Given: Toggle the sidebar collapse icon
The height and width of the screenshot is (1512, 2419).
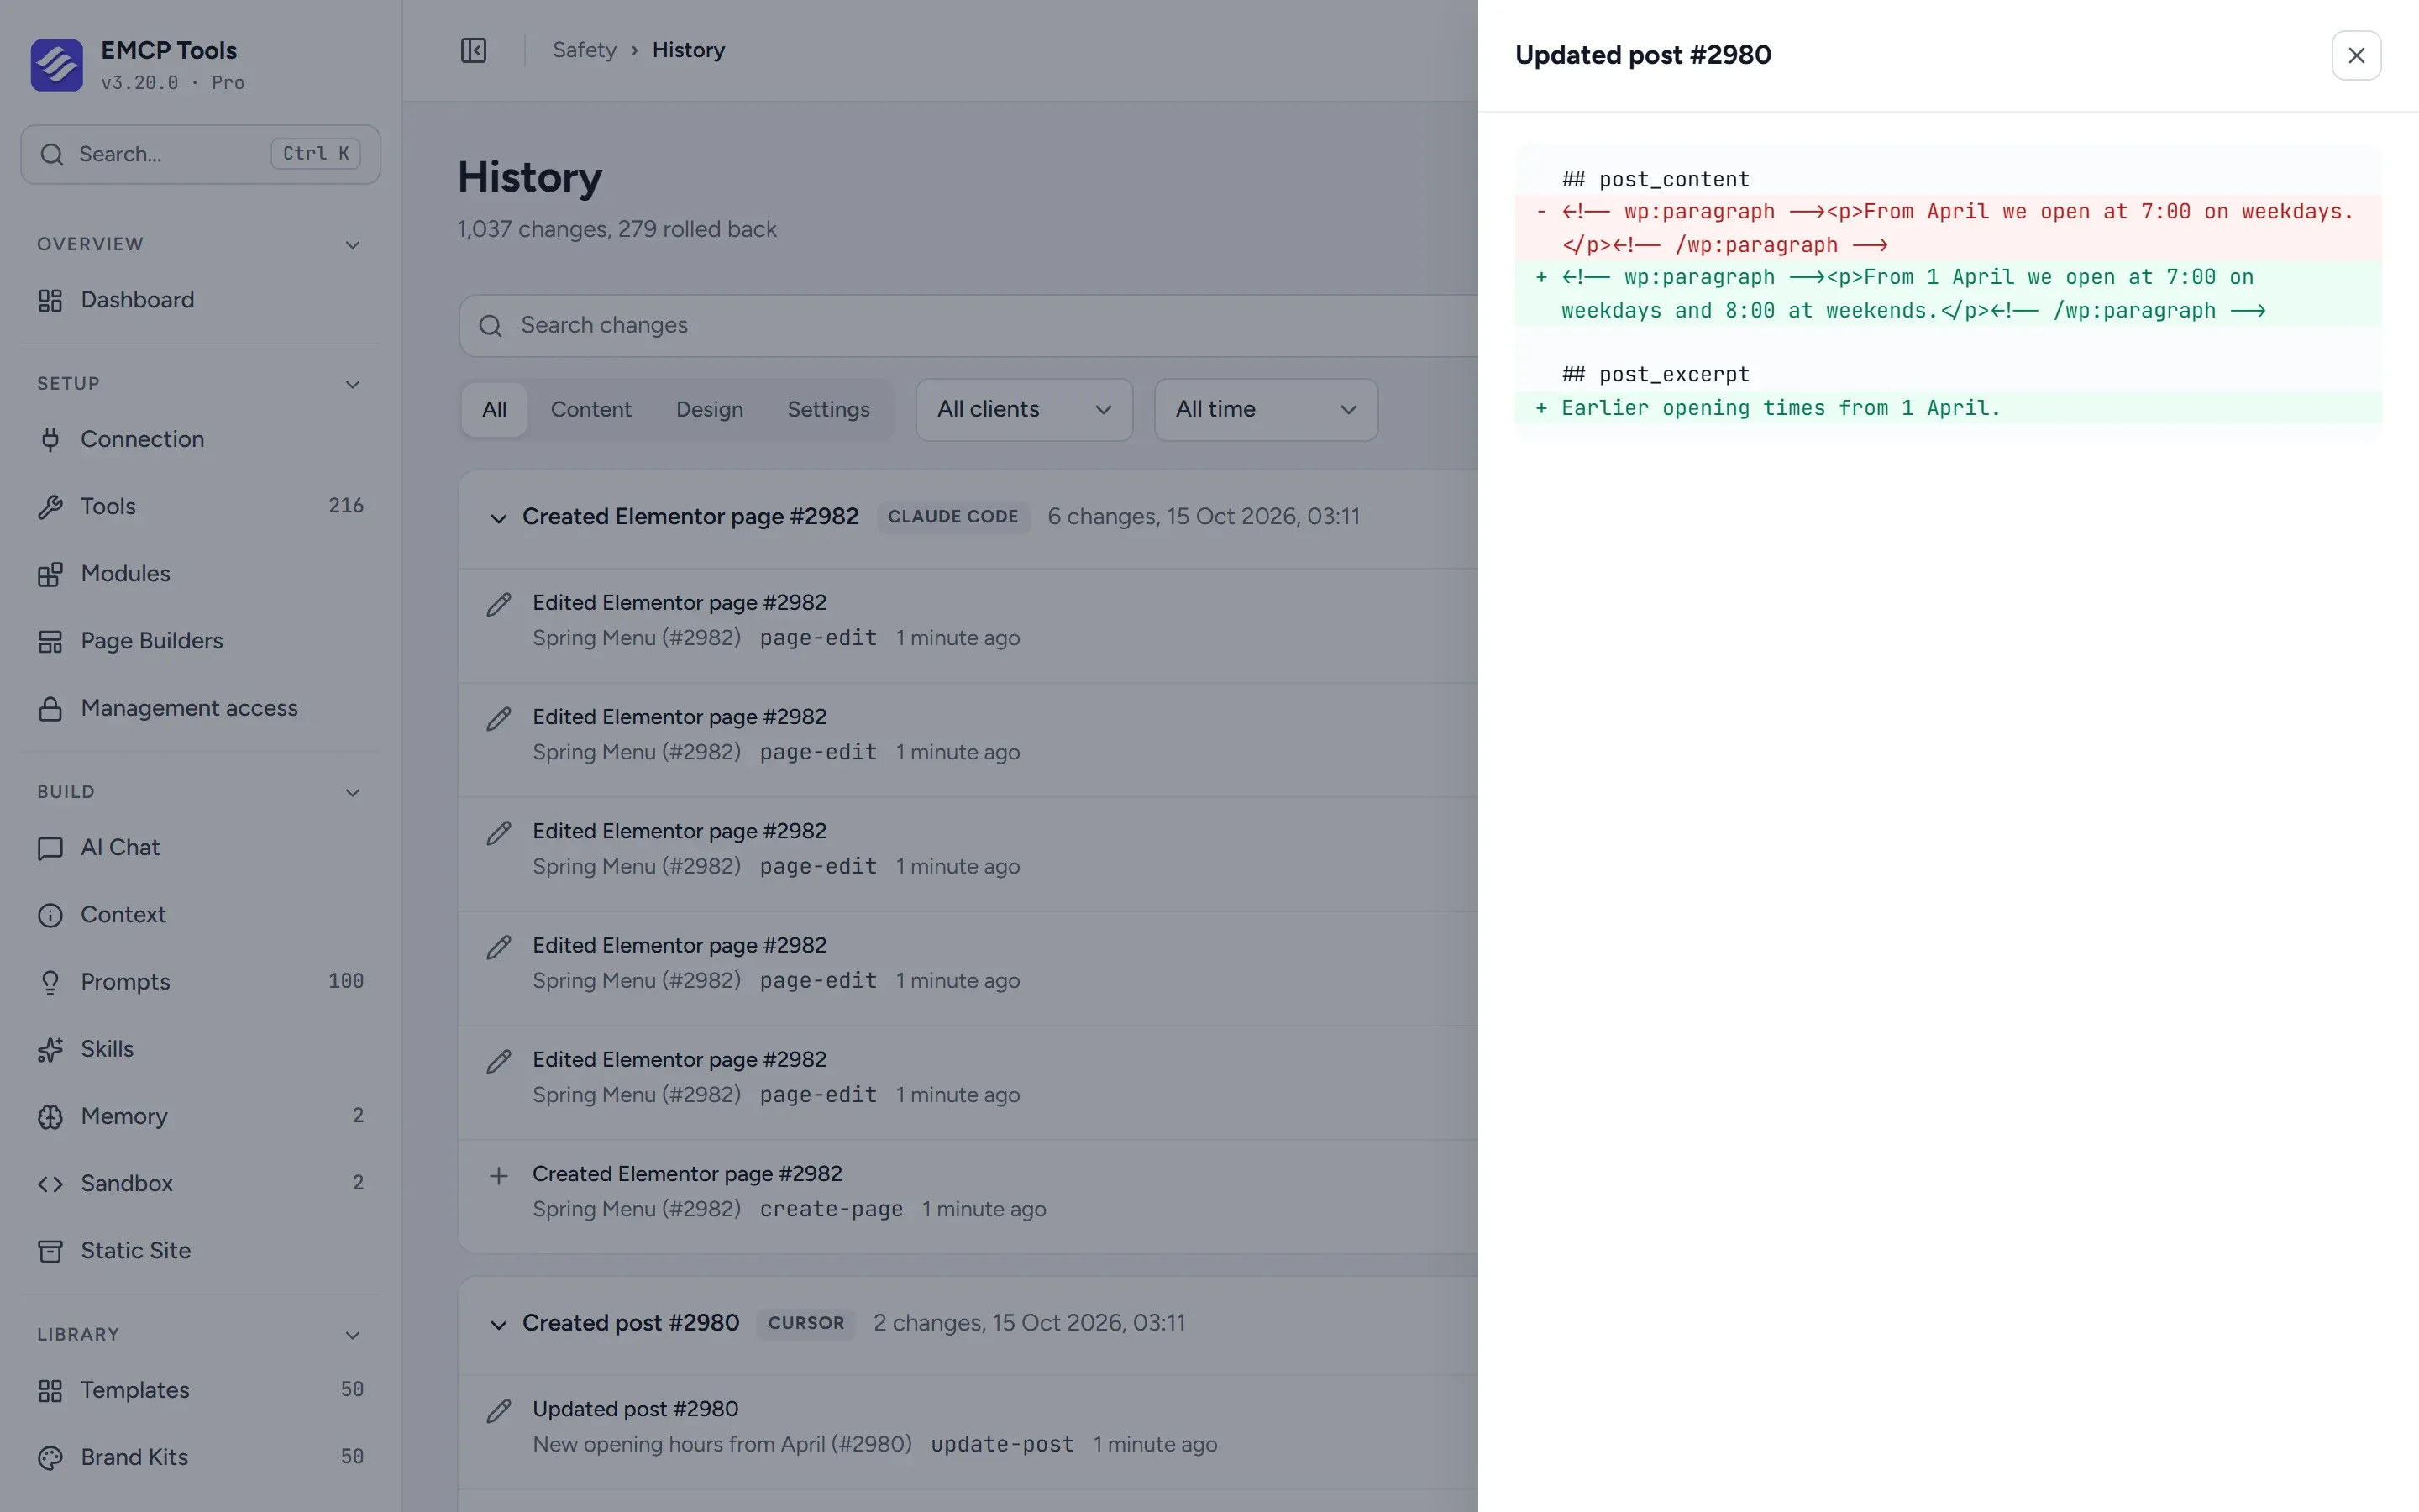Looking at the screenshot, I should [x=473, y=50].
